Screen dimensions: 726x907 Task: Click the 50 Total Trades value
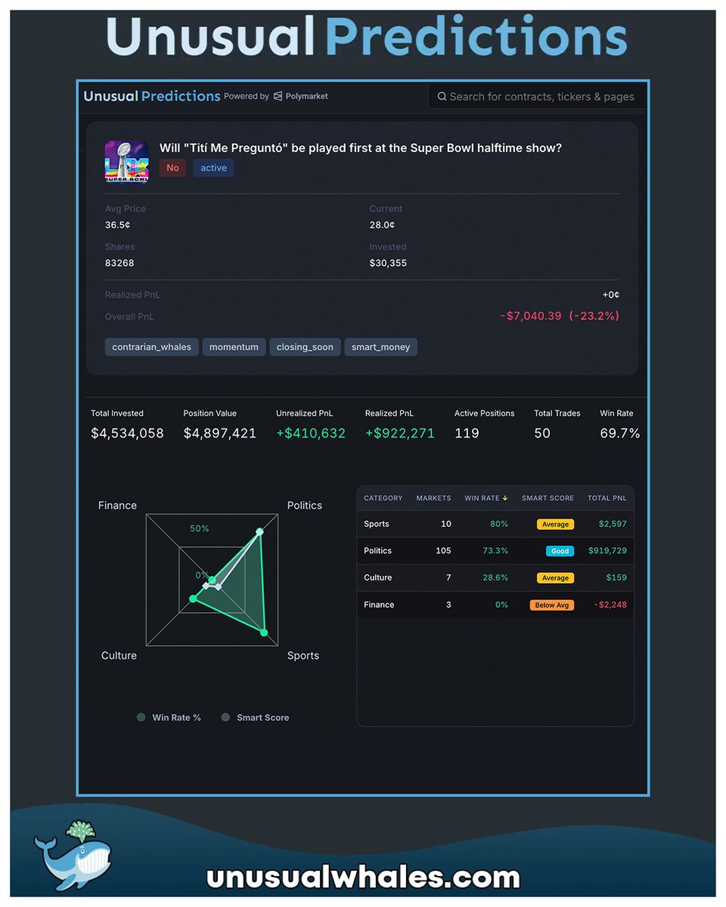coord(542,433)
